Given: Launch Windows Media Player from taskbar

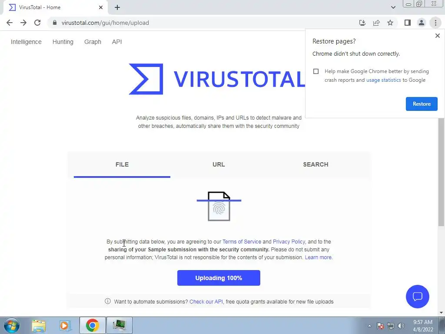Looking at the screenshot, I should (x=65, y=325).
